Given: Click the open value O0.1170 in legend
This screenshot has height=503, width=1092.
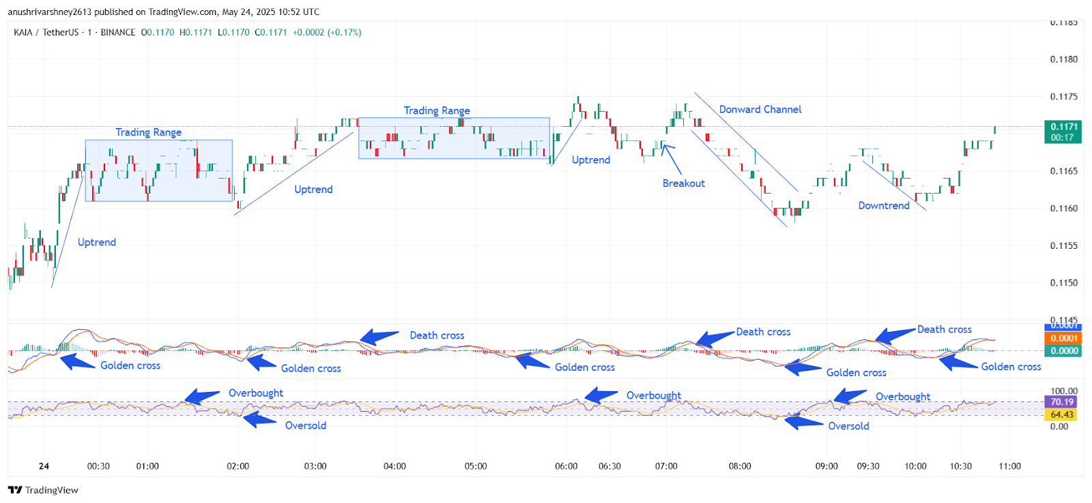Looking at the screenshot, I should click(158, 32).
